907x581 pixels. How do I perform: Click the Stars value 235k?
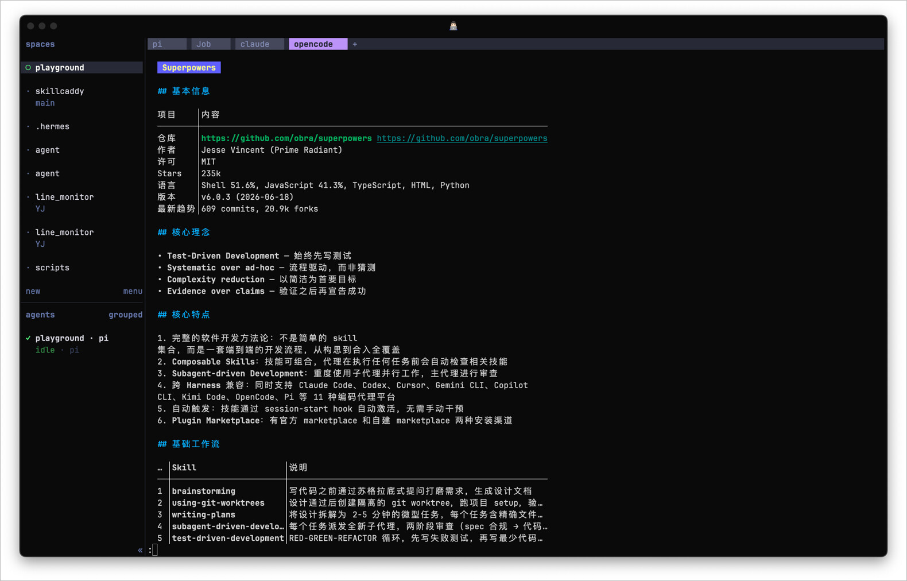point(211,173)
